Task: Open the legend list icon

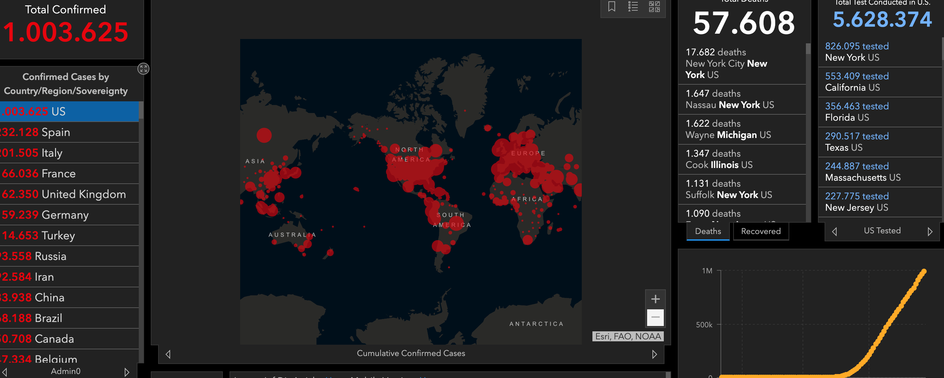Action: point(633,7)
